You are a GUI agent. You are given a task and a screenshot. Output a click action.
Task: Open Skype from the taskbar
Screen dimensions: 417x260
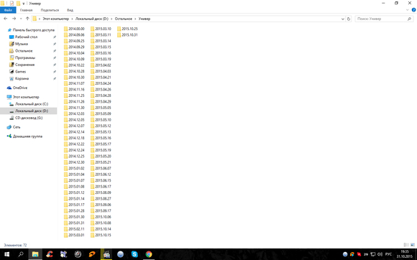coord(134,254)
